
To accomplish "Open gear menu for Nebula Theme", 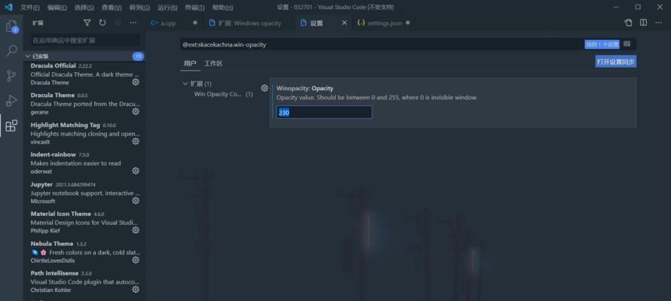I will coord(136,260).
